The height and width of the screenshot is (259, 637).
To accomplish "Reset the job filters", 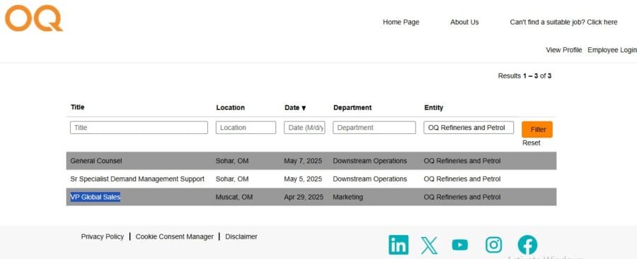I will (532, 143).
